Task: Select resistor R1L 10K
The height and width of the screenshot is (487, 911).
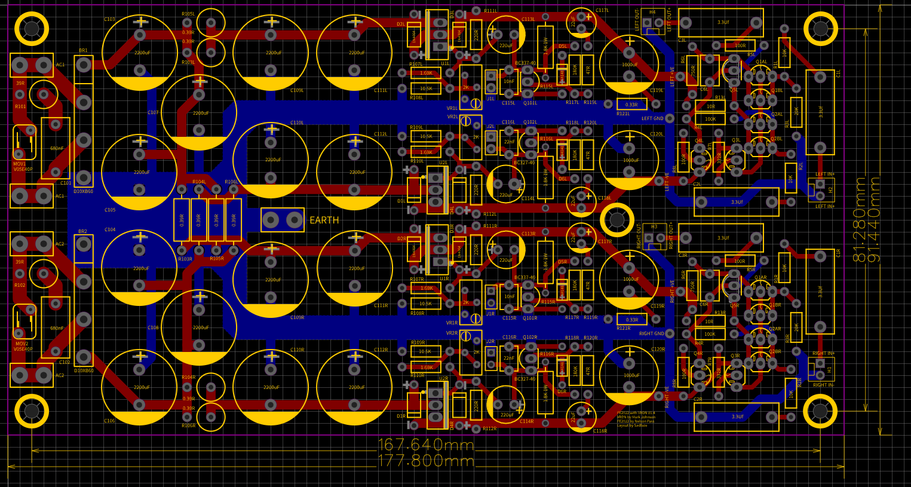Action: point(784,53)
